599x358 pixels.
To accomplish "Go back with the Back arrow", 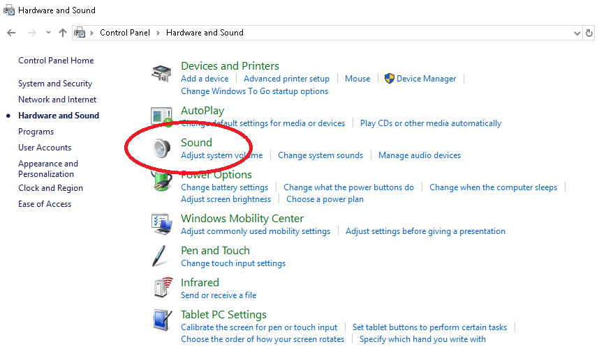I will [x=11, y=33].
